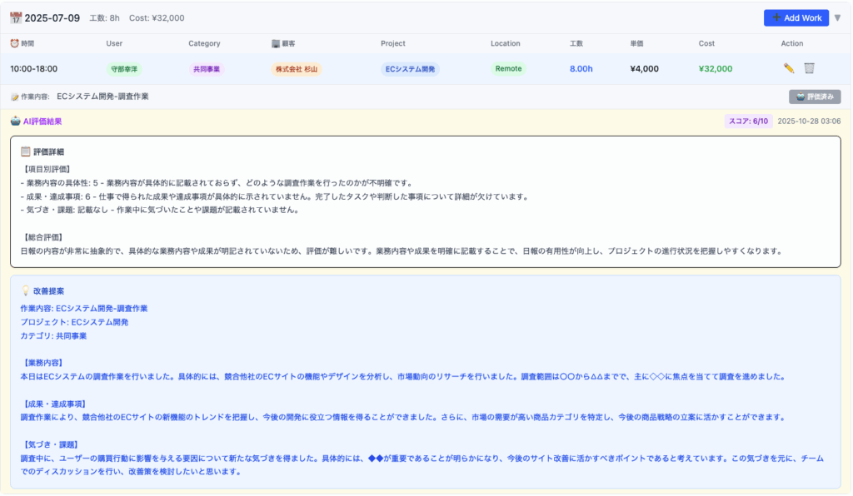Click the AI評価結果 section heading
The height and width of the screenshot is (496, 853).
(42, 122)
